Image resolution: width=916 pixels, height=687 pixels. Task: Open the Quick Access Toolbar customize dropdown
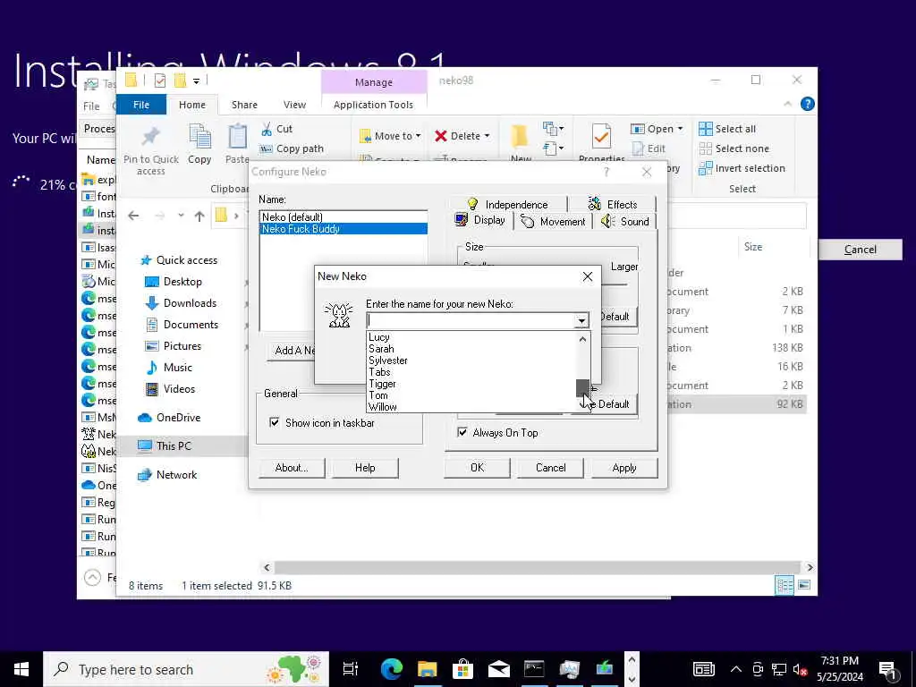[196, 81]
